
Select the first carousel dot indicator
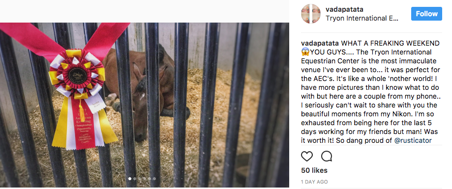(130, 179)
